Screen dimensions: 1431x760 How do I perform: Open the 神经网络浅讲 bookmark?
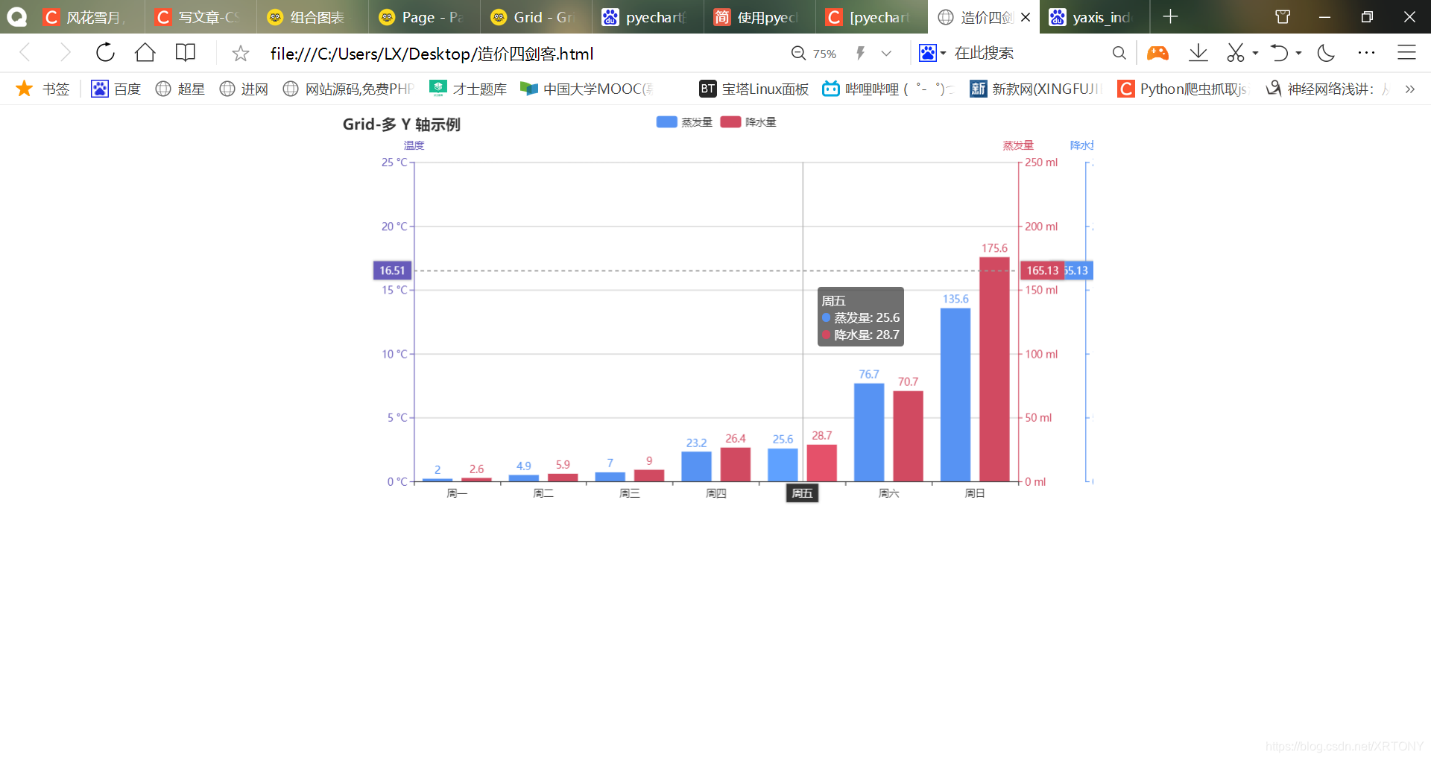pyautogui.click(x=1327, y=89)
